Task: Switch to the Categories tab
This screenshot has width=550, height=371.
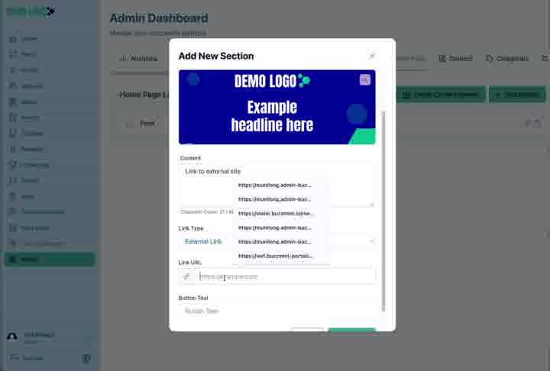Action: 507,58
